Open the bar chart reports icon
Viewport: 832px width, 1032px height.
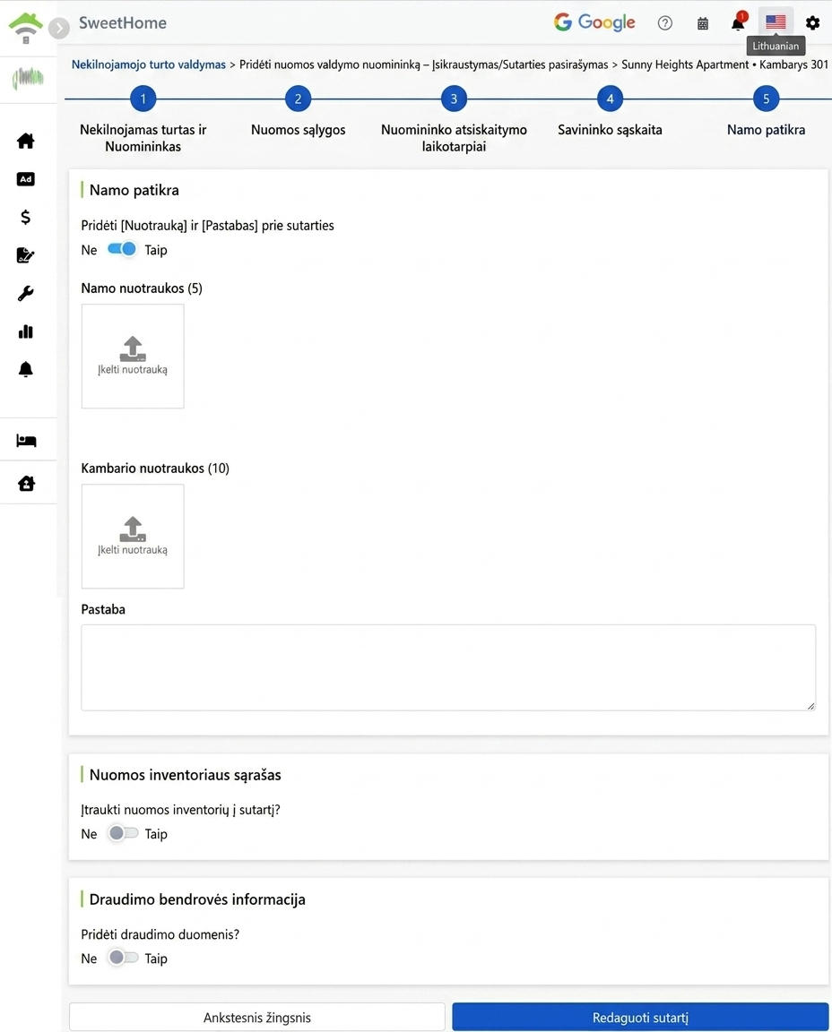pyautogui.click(x=26, y=331)
